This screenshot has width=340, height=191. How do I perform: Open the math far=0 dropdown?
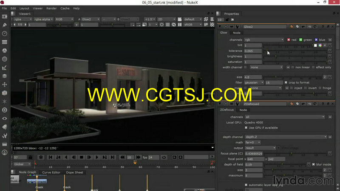point(252,143)
